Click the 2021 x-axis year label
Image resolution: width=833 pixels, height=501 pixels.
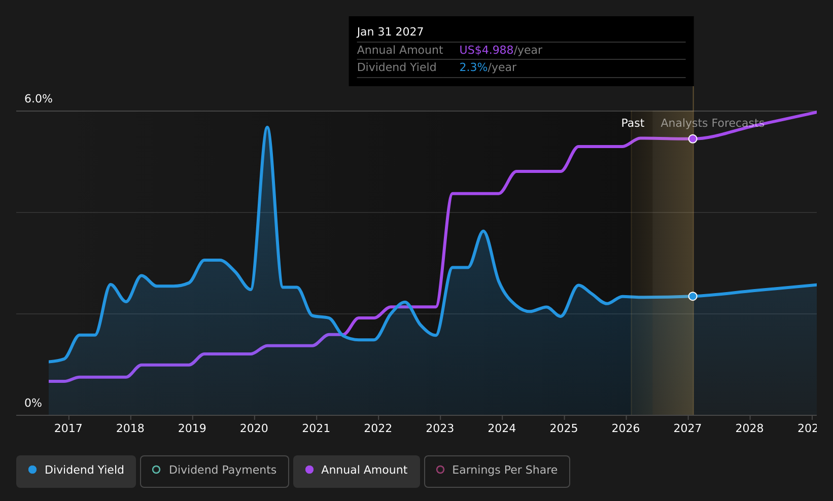[x=316, y=428]
